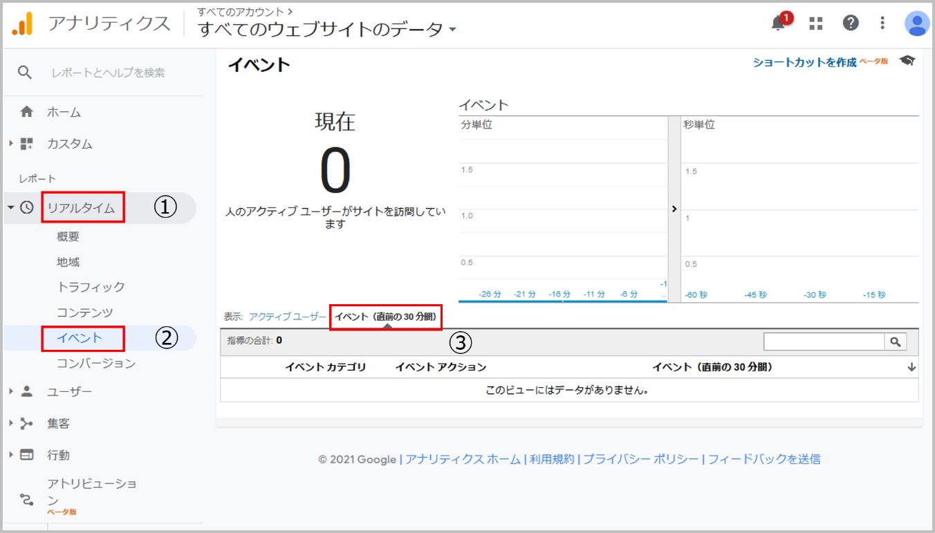
Task: Open the ホーム menu item
Action: click(x=64, y=112)
